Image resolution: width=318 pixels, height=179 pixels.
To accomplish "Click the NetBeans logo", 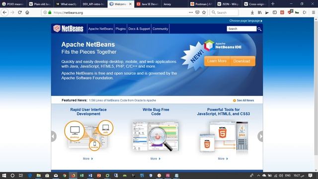I will [x=69, y=29].
